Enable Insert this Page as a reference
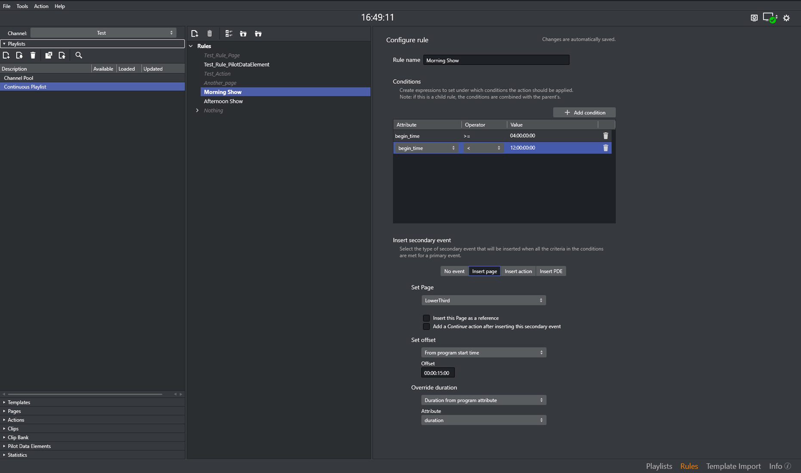 426,318
